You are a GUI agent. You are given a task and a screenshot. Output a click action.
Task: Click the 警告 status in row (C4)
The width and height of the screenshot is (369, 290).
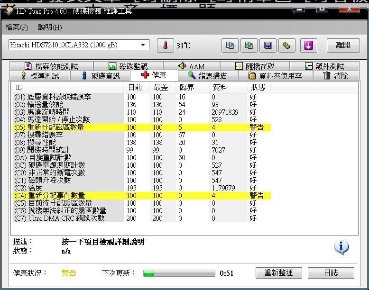point(257,195)
